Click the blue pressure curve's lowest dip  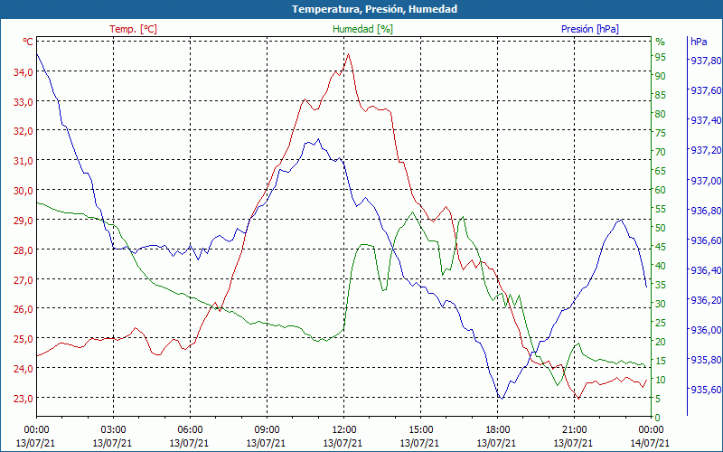tap(502, 399)
